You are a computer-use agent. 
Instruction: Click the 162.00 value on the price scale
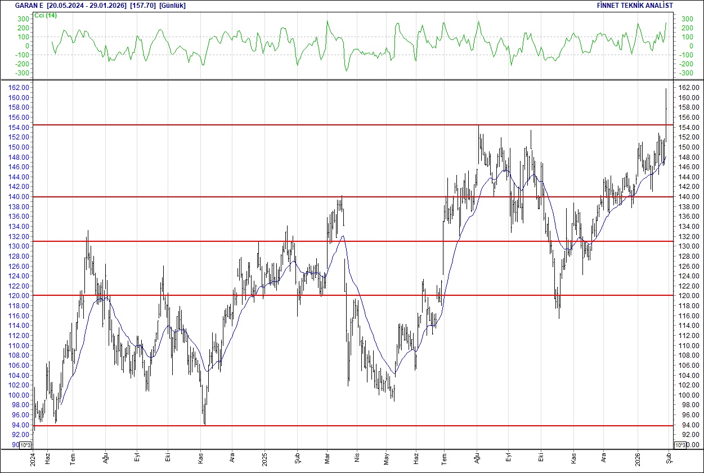[x=19, y=88]
